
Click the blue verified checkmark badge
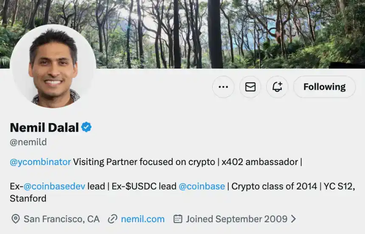point(87,127)
